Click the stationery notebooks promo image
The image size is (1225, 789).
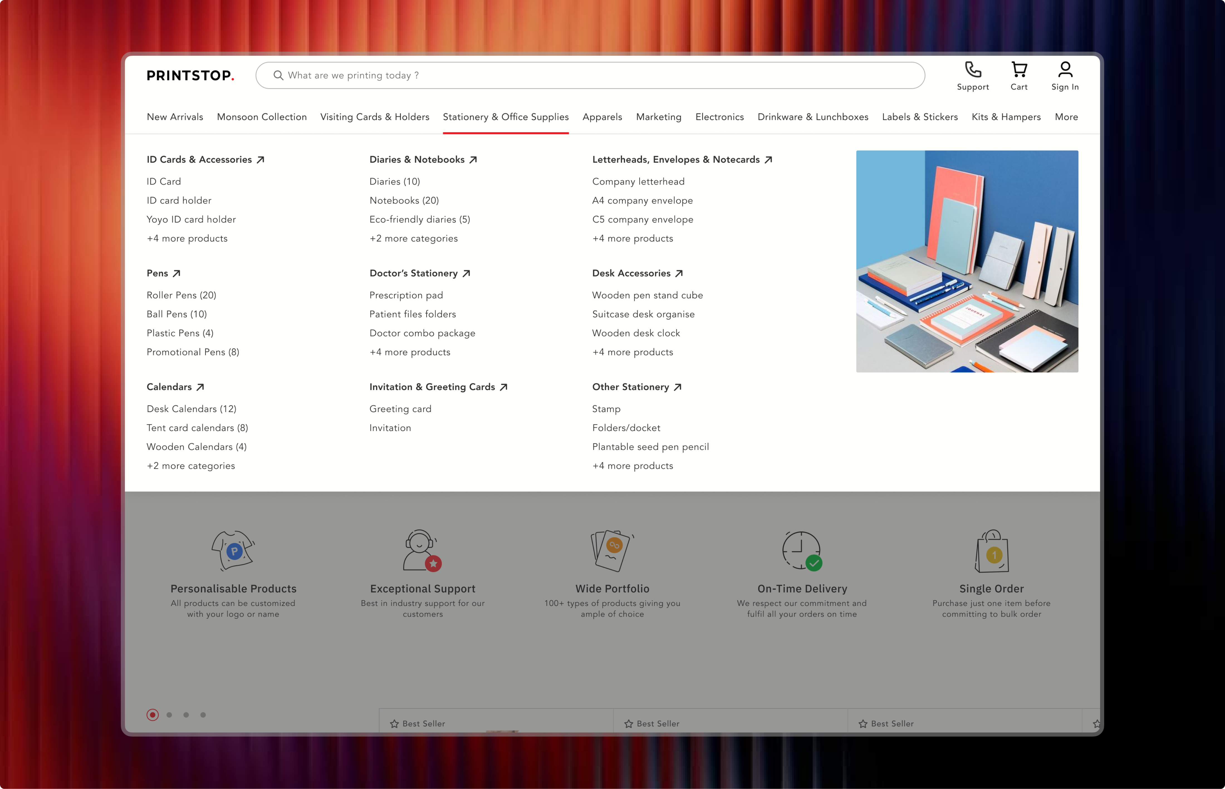coord(967,261)
